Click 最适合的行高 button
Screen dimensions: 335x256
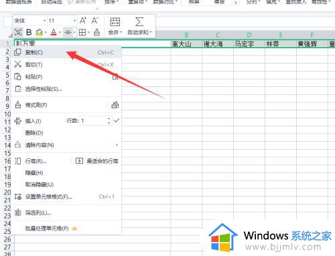coord(97,161)
